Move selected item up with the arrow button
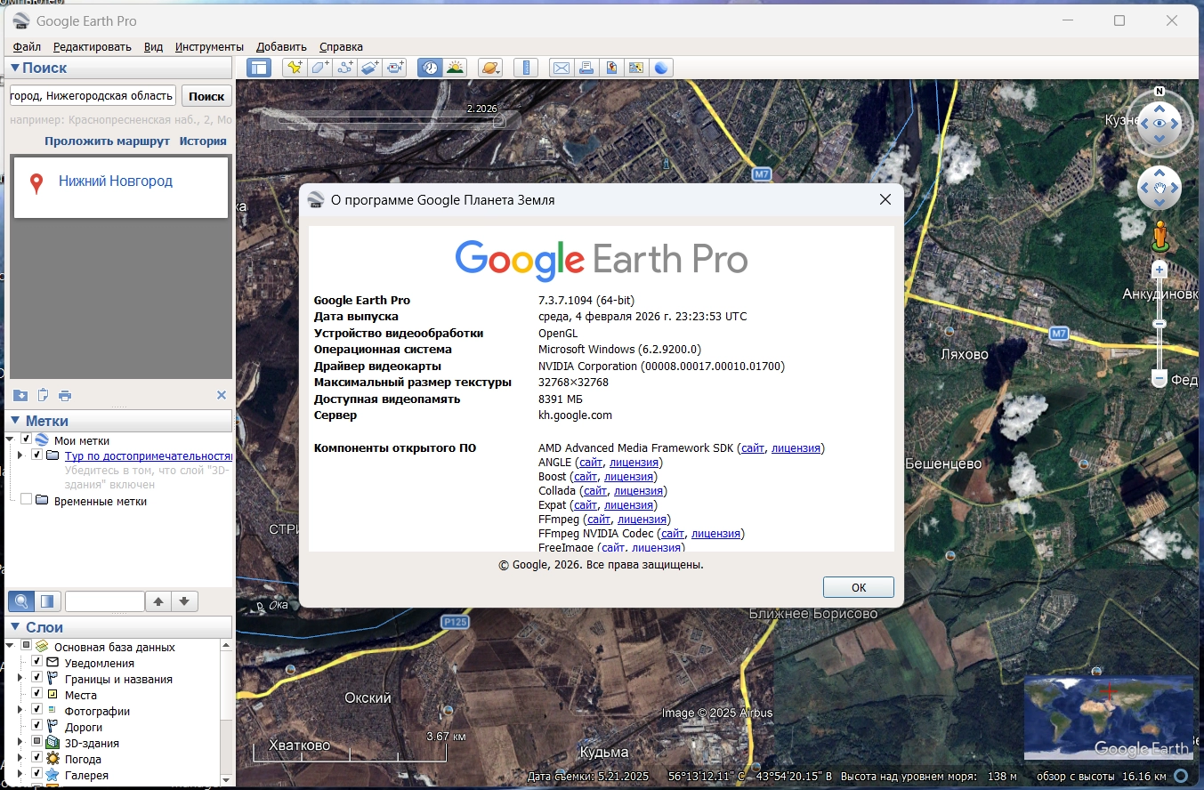Screen dimensions: 1204x790 tap(158, 601)
